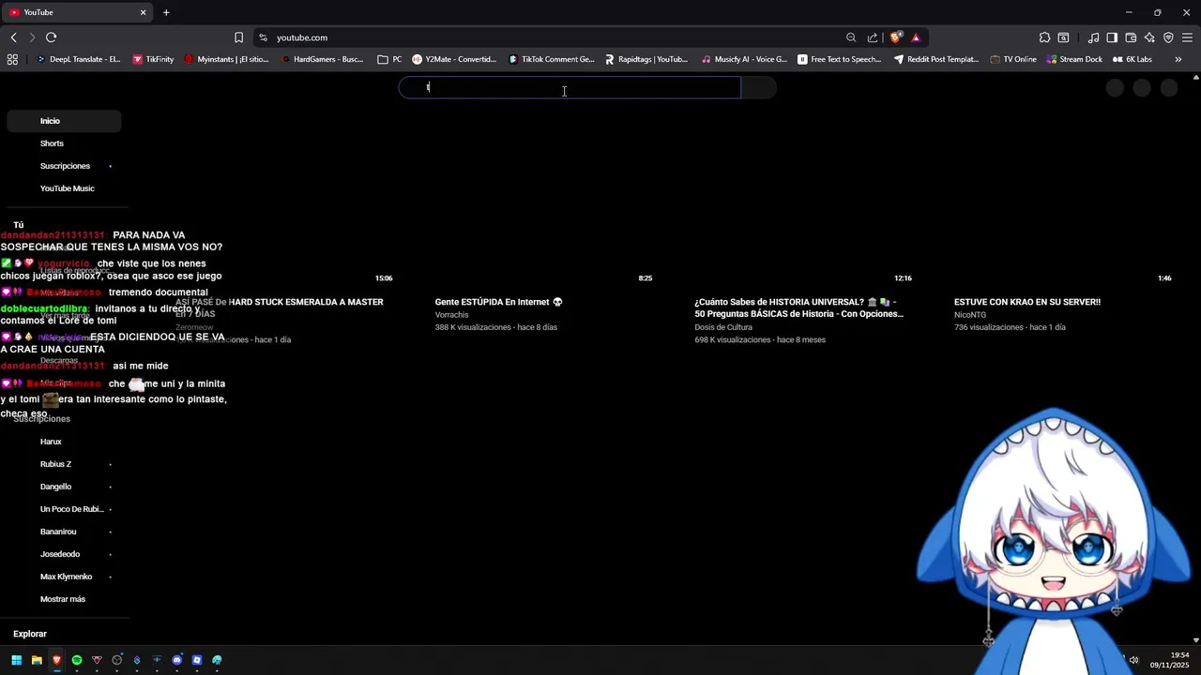Open Y2Mate bookmark
The width and height of the screenshot is (1201, 675).
[454, 59]
